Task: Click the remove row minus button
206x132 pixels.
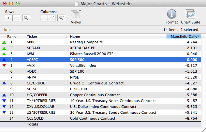Action: point(17,18)
